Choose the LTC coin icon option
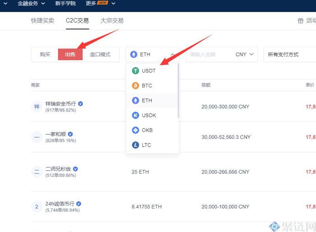316x232 pixels. pyautogui.click(x=135, y=145)
